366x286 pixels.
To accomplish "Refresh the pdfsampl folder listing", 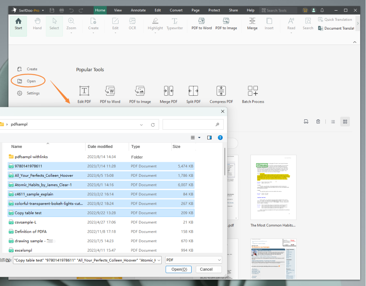I will [153, 125].
